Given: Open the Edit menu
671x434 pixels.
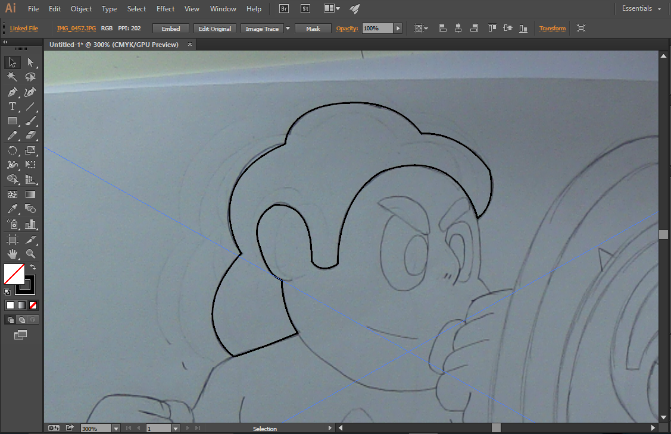Looking at the screenshot, I should [55, 8].
